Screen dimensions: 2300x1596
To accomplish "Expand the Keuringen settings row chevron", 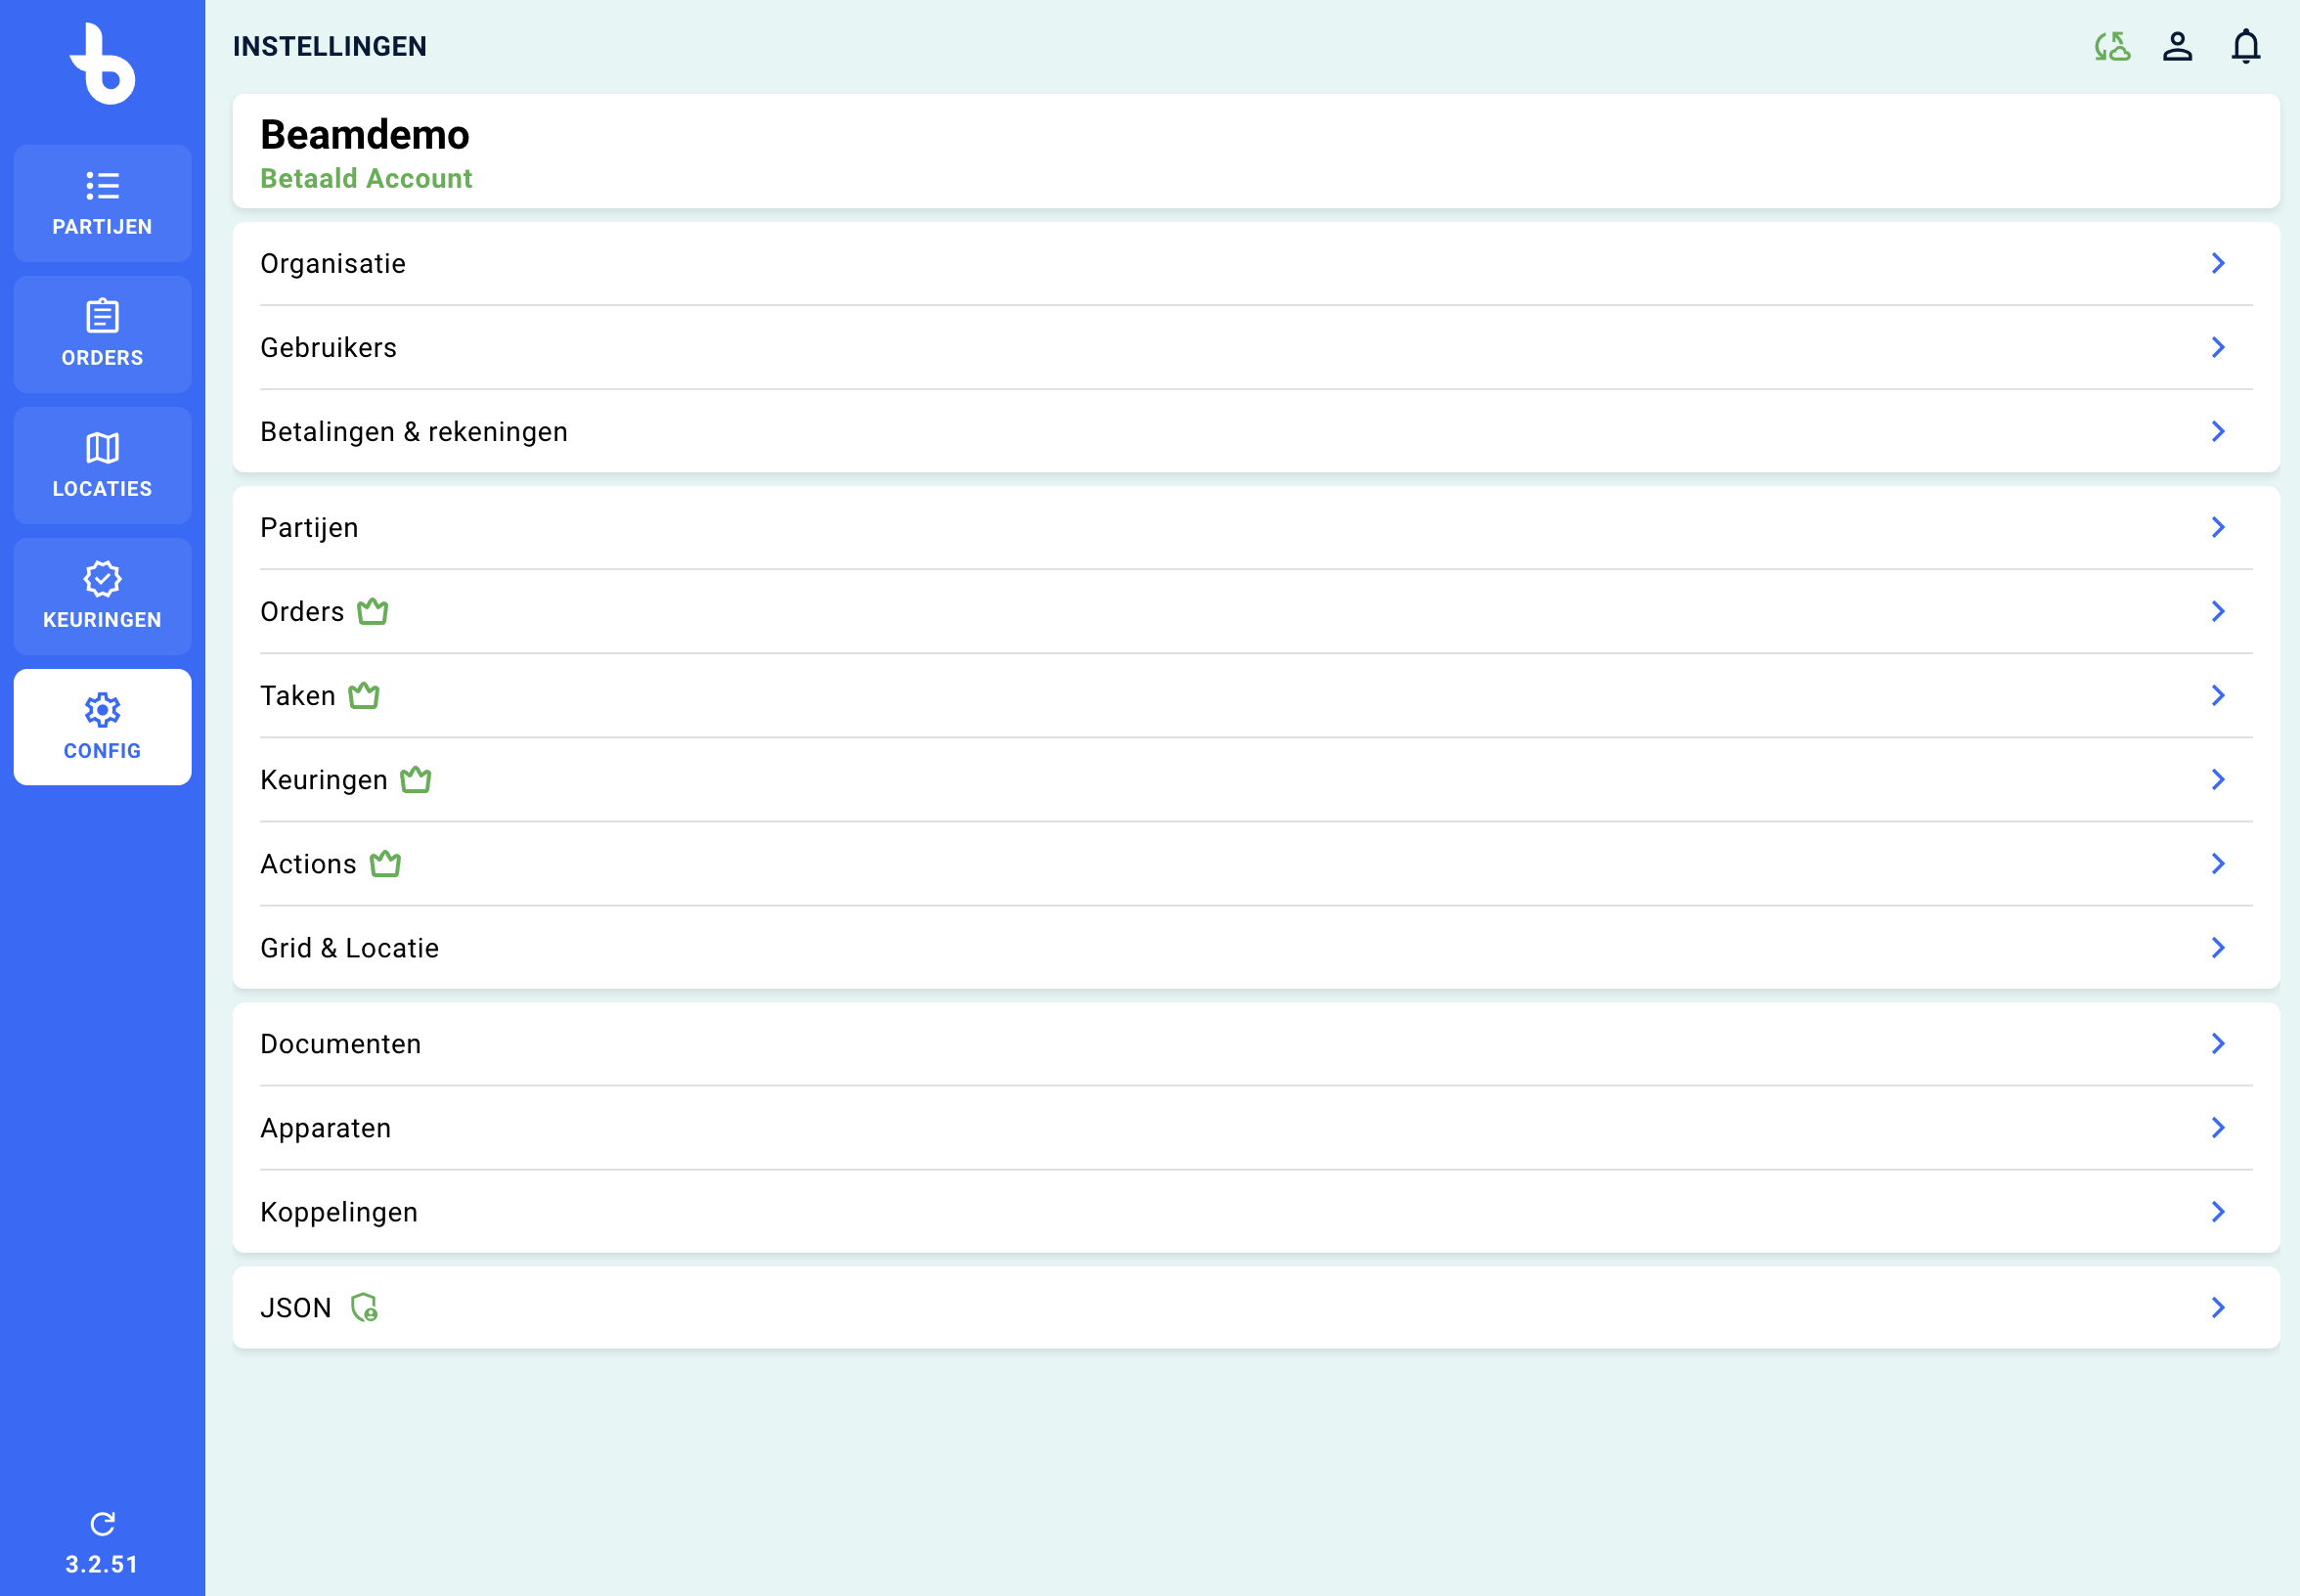I will [2217, 779].
